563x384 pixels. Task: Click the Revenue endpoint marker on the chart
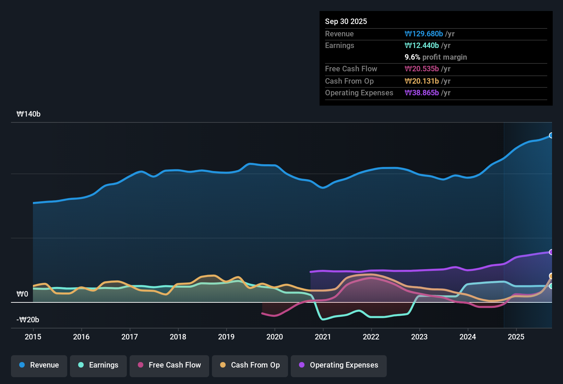pyautogui.click(x=551, y=136)
